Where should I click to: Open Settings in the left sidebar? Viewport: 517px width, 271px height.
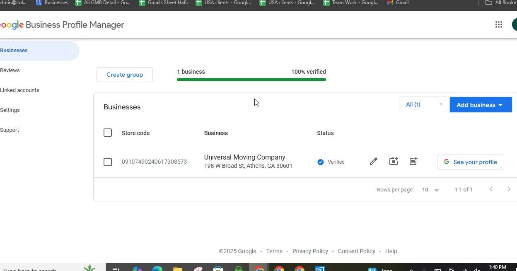point(10,110)
